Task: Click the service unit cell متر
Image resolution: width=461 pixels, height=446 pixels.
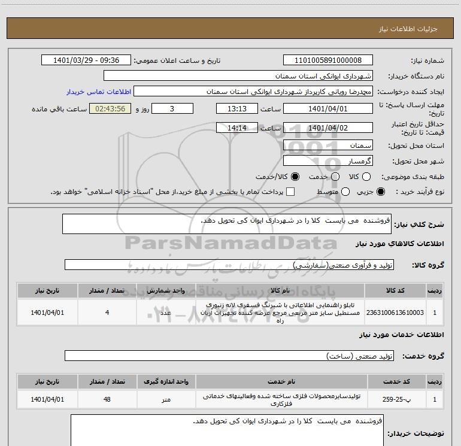Action: click(166, 399)
